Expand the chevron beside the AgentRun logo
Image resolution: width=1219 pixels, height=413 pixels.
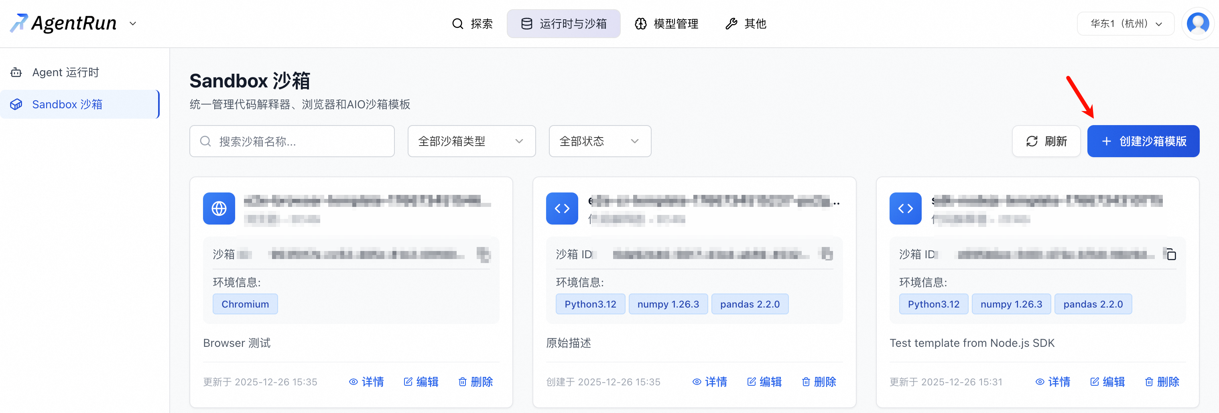point(133,24)
